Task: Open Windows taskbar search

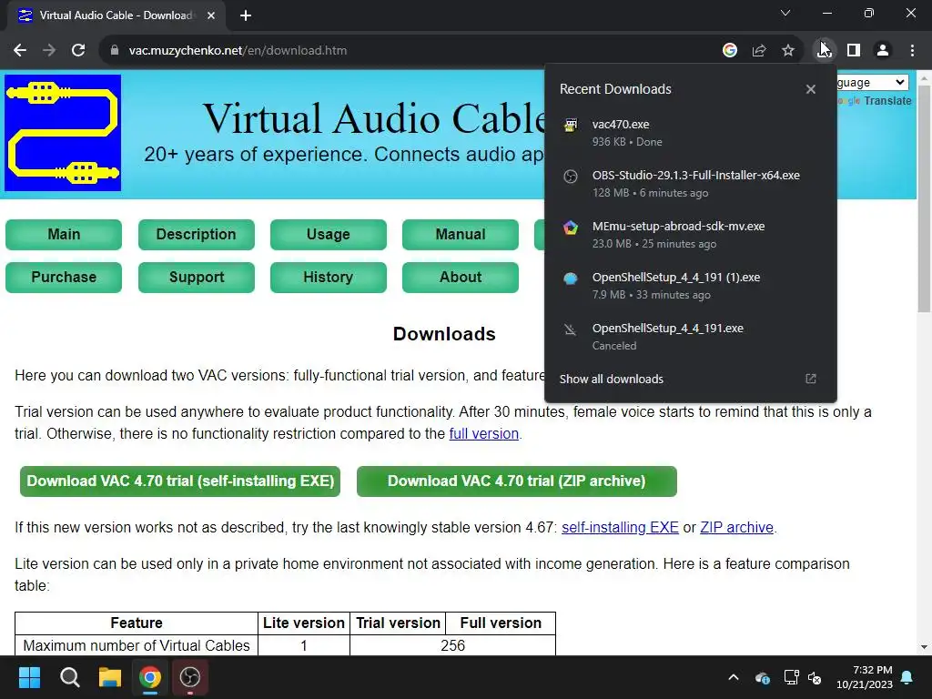Action: tap(69, 677)
